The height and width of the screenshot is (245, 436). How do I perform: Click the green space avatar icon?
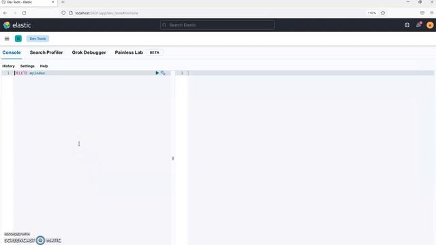(x=18, y=39)
